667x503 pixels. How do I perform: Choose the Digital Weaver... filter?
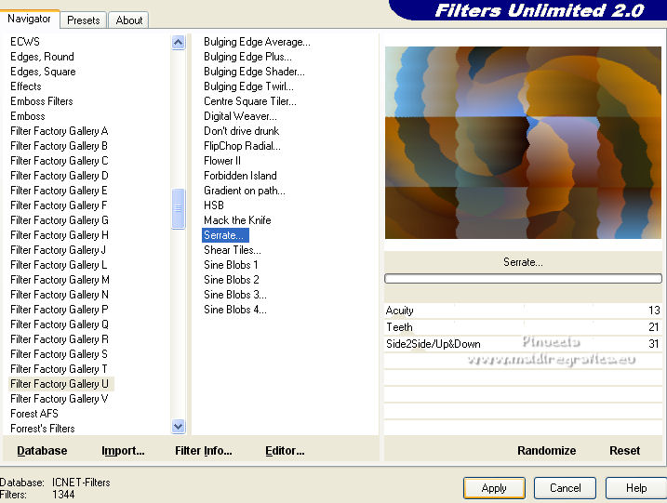(x=240, y=116)
